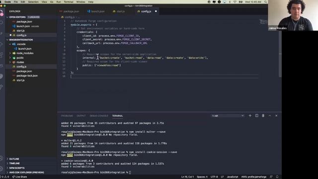Open the Bluetooth menu bar icon
This screenshot has height=179, width=318.
(230, 2)
